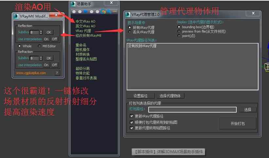269x158 pixels.
Task: Select the Whole radio option
Action: point(19,46)
